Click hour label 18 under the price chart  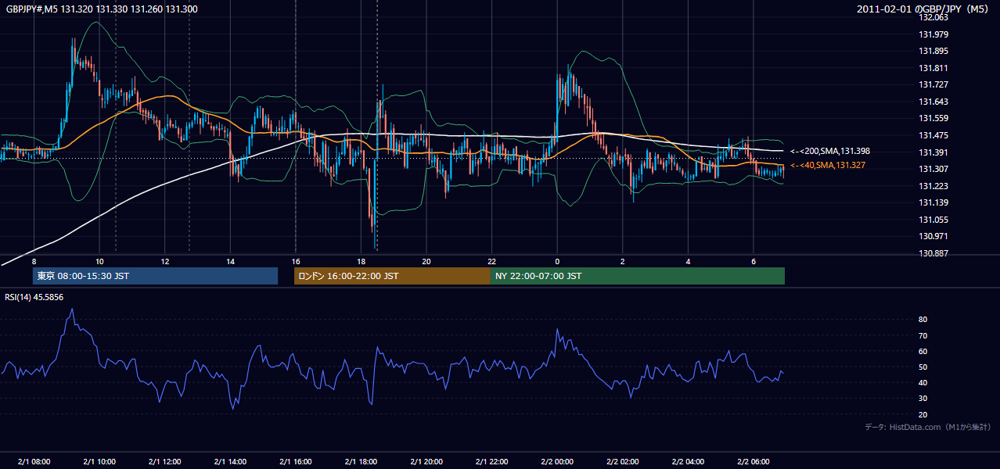tap(361, 261)
